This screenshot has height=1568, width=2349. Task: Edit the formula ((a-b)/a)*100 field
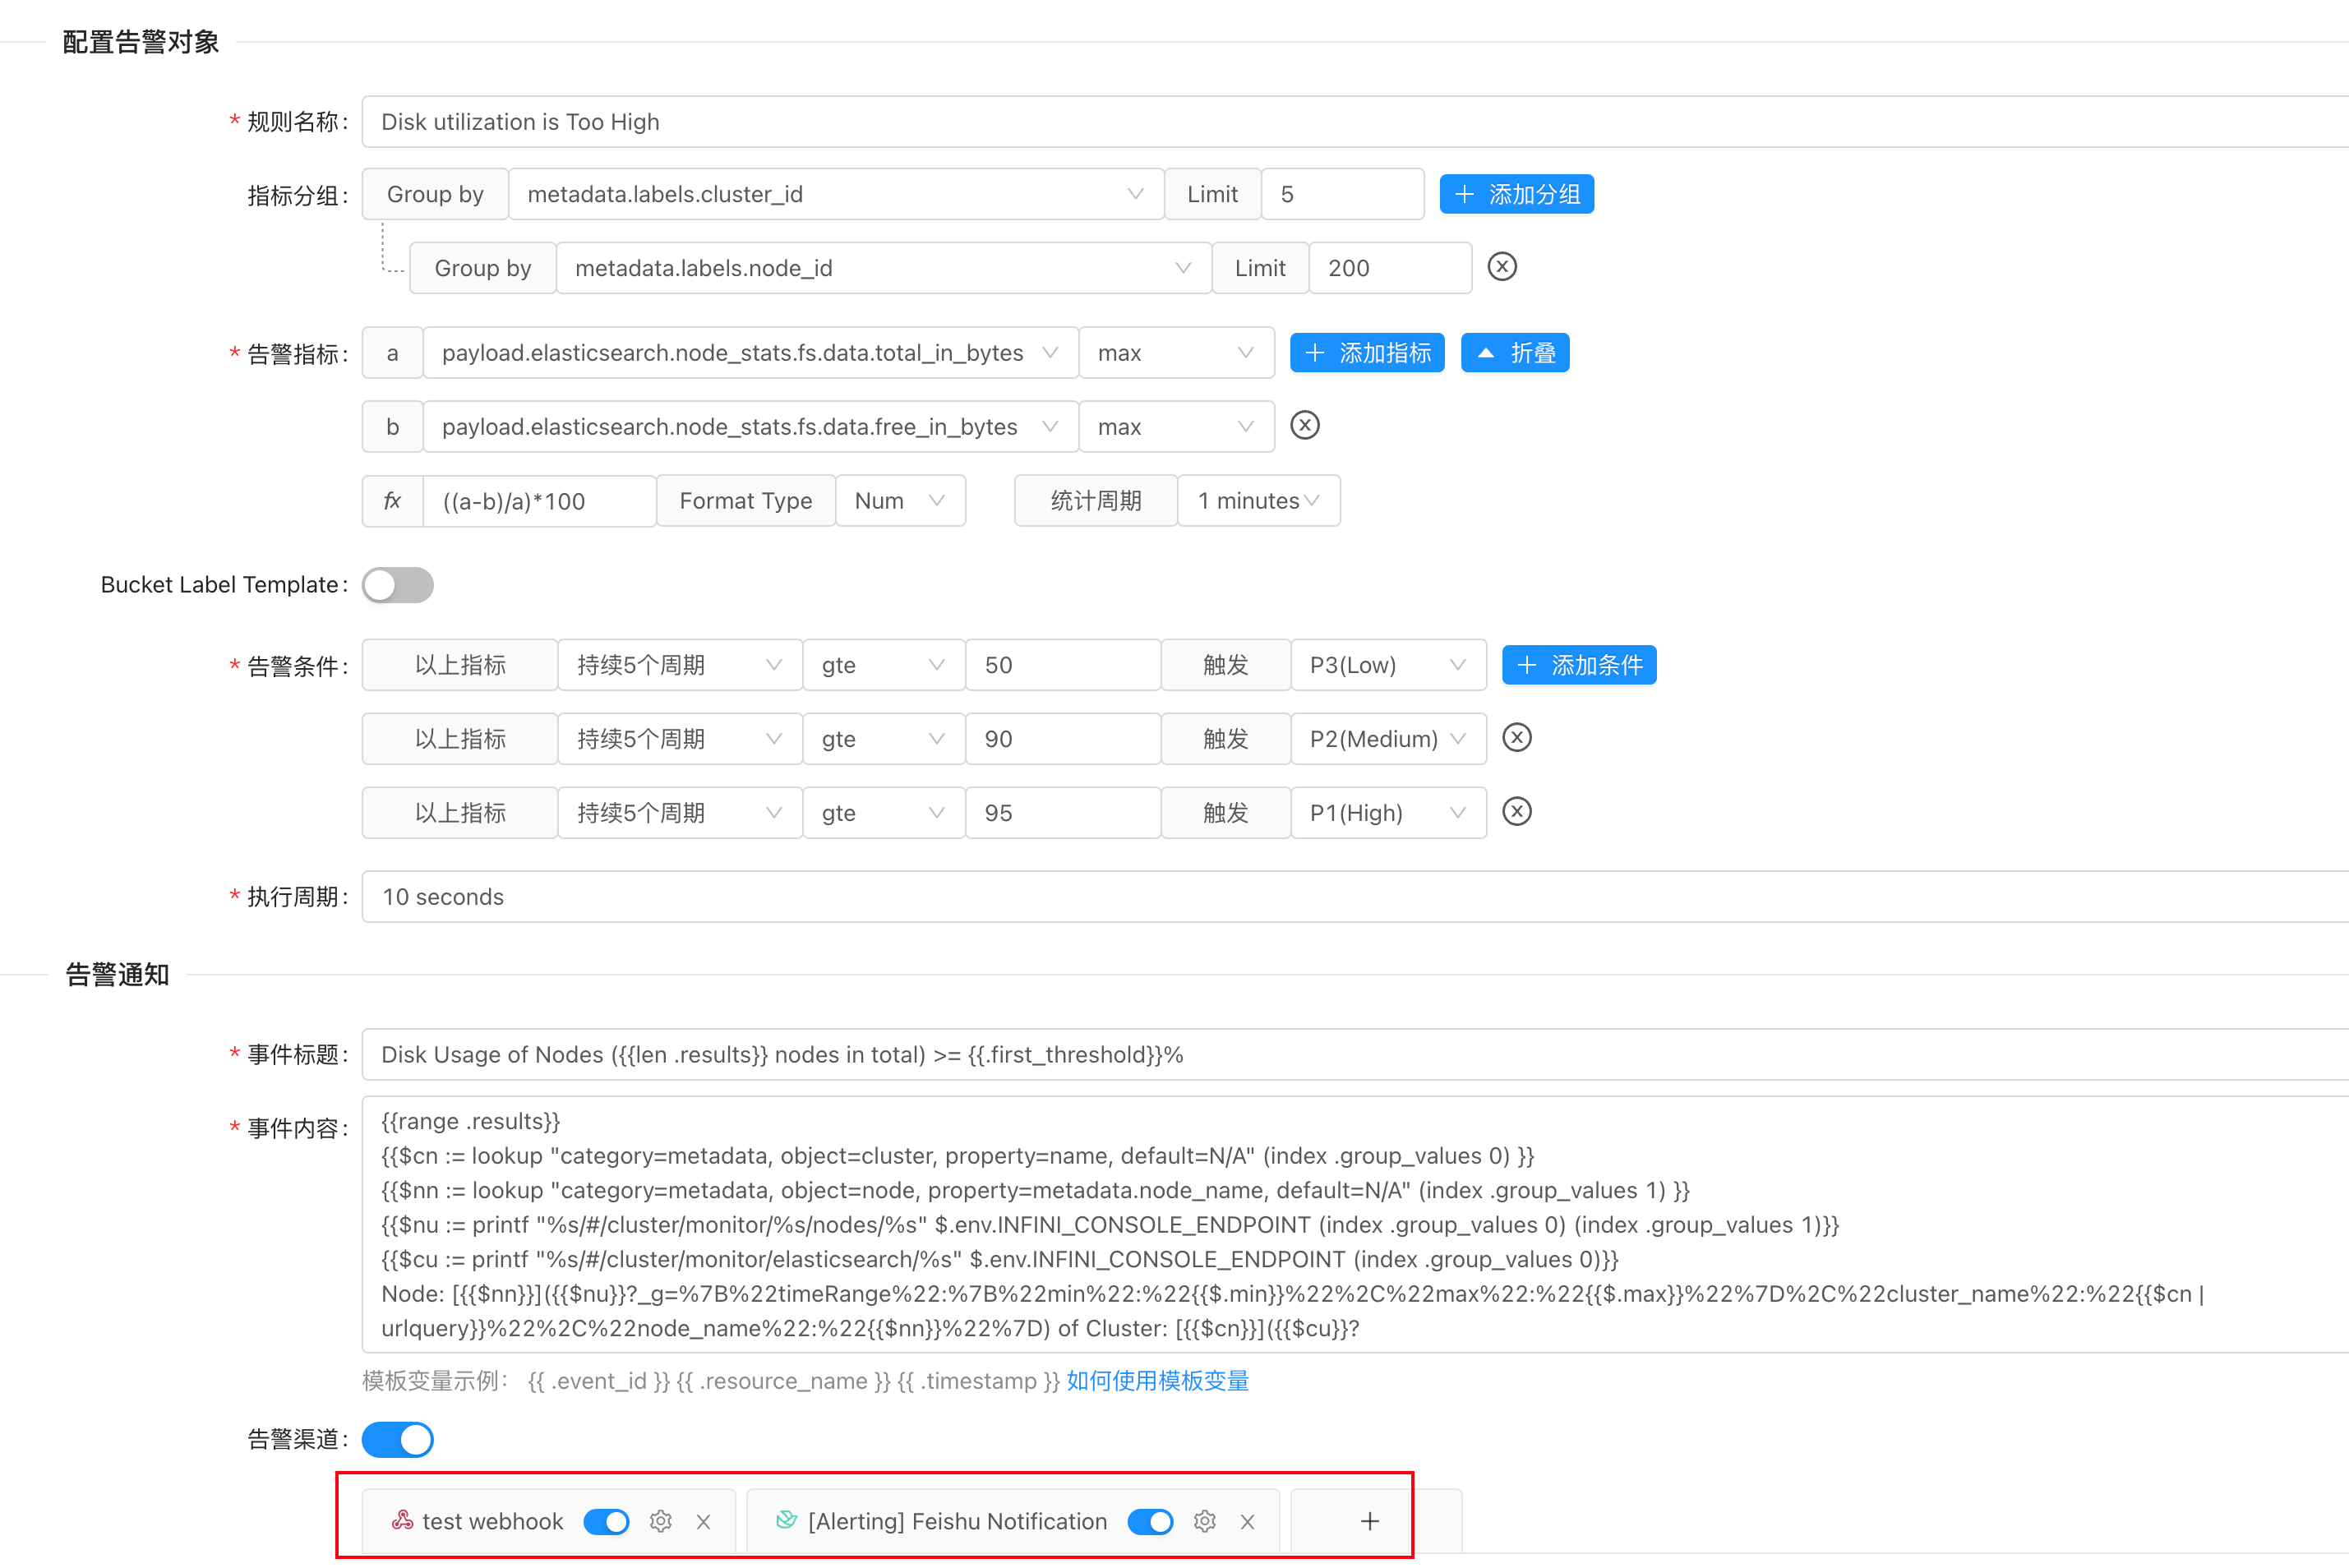539,501
